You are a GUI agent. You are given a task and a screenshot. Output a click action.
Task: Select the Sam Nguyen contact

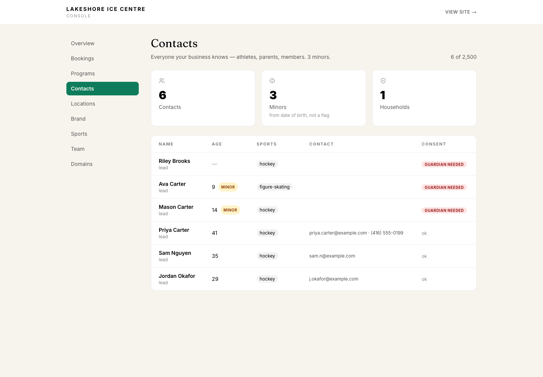314,256
